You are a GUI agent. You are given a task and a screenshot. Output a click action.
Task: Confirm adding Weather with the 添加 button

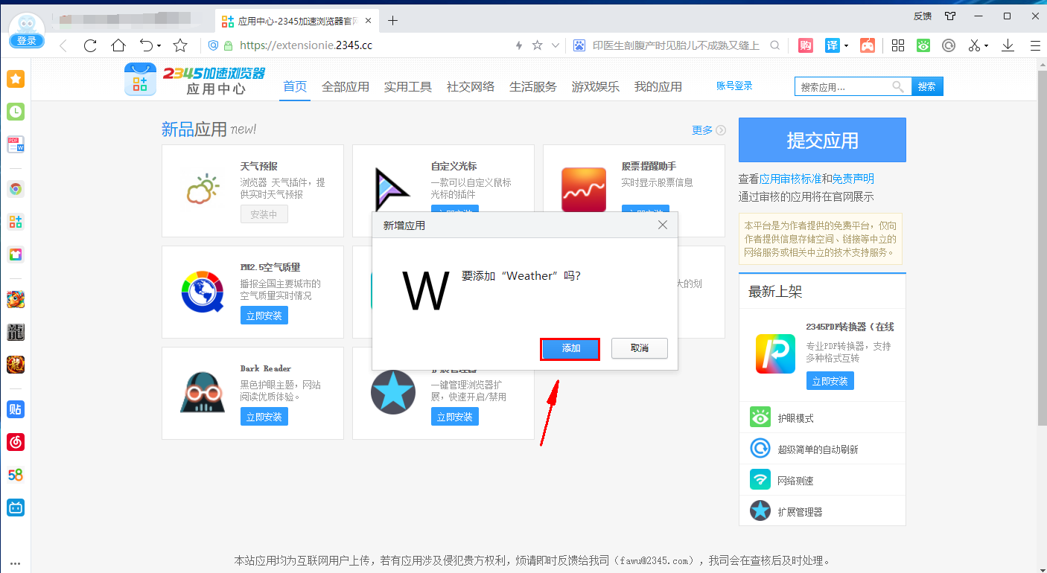(570, 348)
